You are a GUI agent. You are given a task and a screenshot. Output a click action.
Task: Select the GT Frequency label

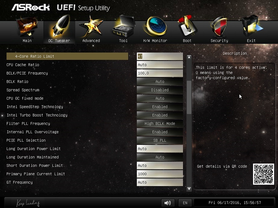(20, 182)
